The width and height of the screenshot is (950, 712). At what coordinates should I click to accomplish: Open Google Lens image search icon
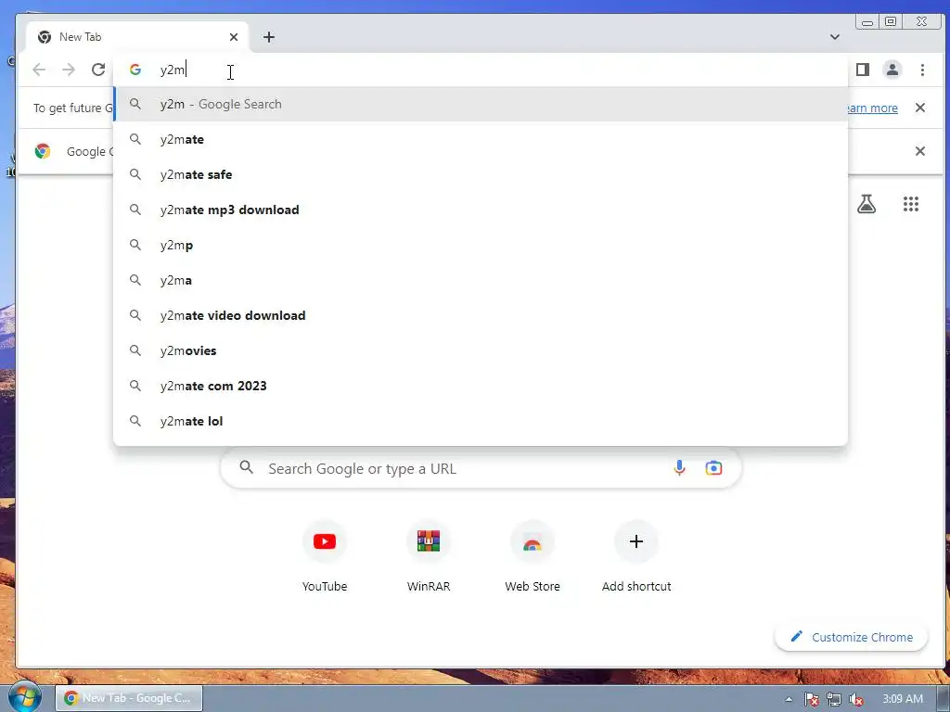coord(713,468)
